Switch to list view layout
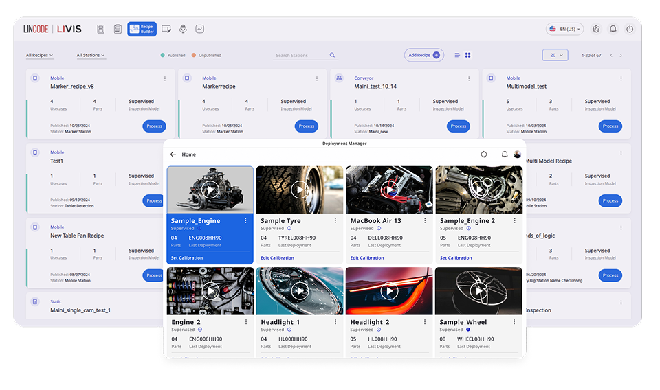The height and width of the screenshot is (390, 660). pyautogui.click(x=457, y=55)
